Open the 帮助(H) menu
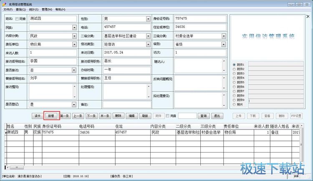 tap(60, 9)
